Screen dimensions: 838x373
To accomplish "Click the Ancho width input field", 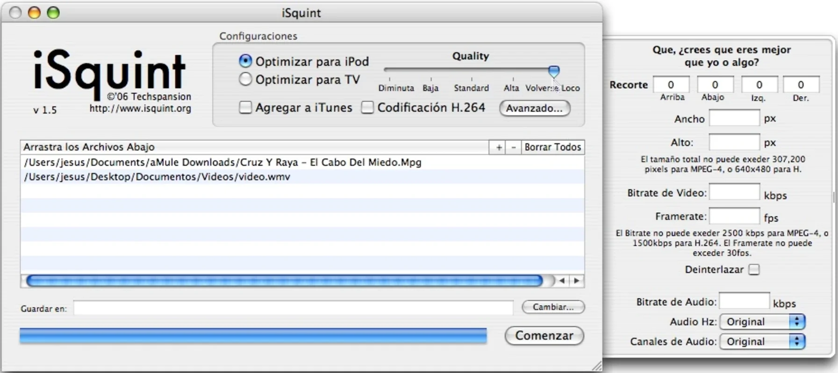I will click(x=734, y=118).
